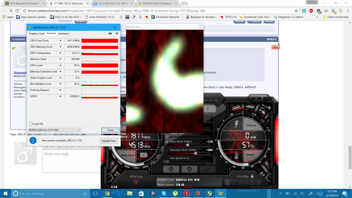This screenshot has width=352, height=198.
Task: Expand the GPU Load sensor dropdown
Action: tap(60, 65)
